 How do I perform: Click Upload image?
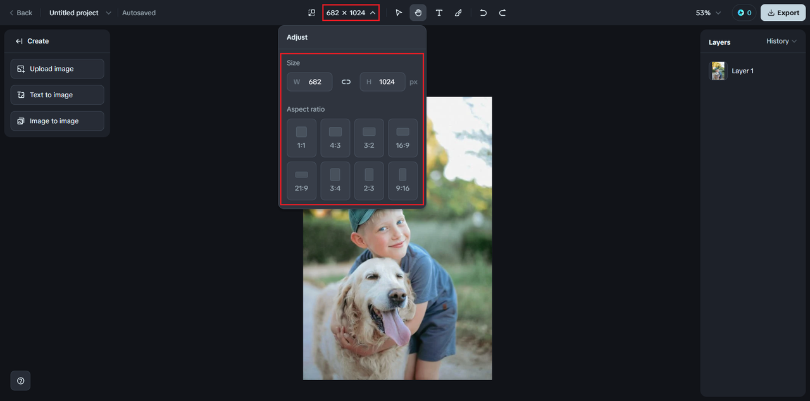(58, 69)
